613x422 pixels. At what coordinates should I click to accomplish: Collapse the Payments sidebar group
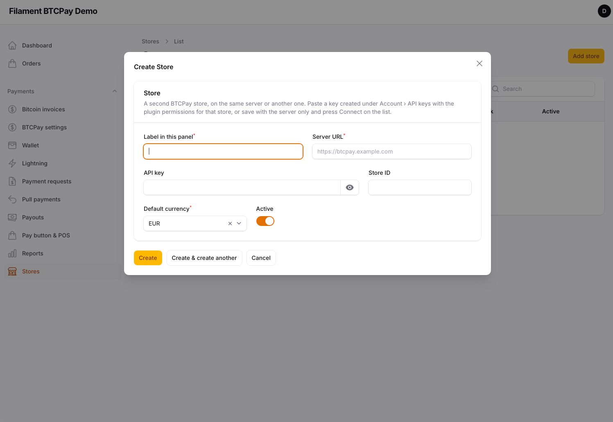coord(115,91)
